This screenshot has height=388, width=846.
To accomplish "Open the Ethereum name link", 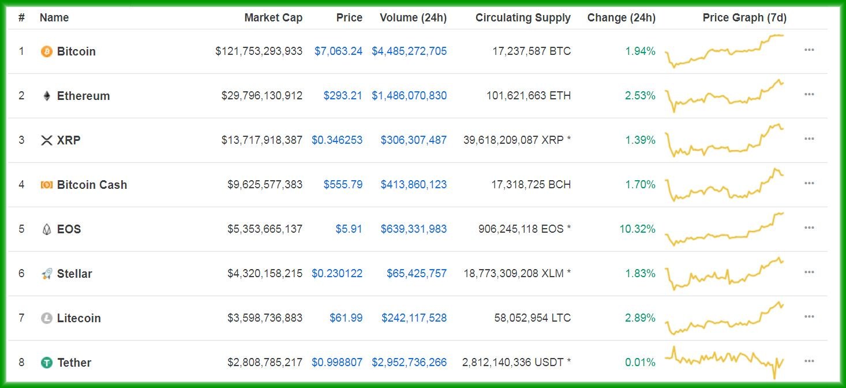I will 83,96.
